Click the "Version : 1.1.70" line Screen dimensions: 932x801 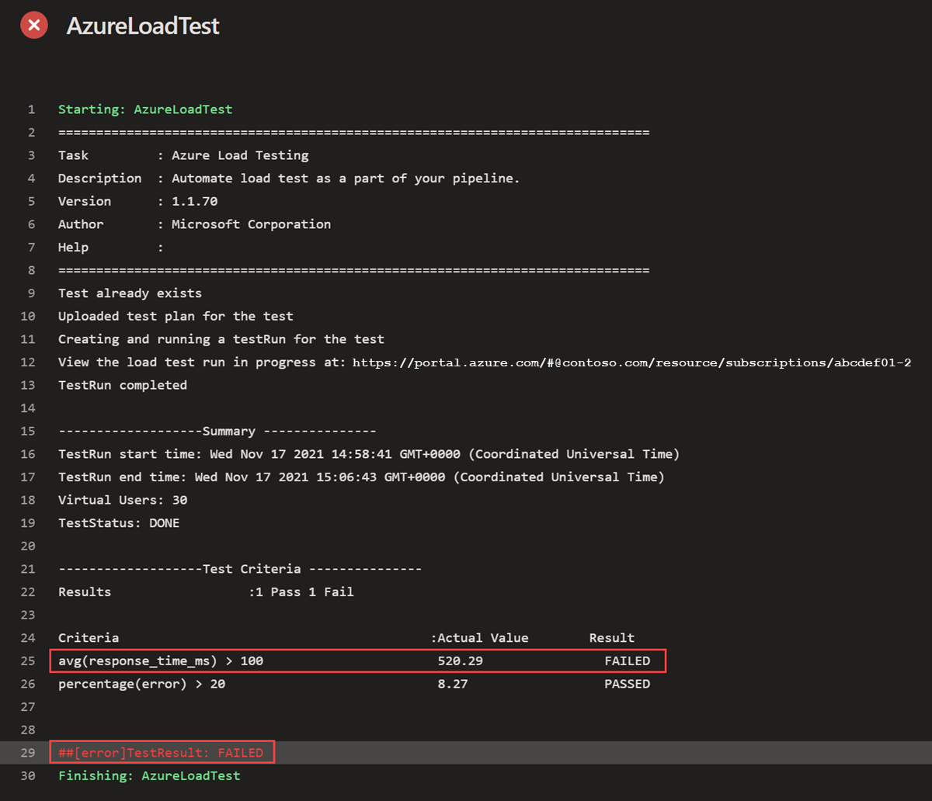pos(137,201)
